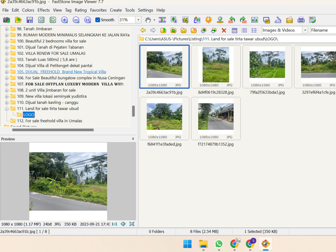Print the image with the printer icon
336x252 pixels.
301,20
